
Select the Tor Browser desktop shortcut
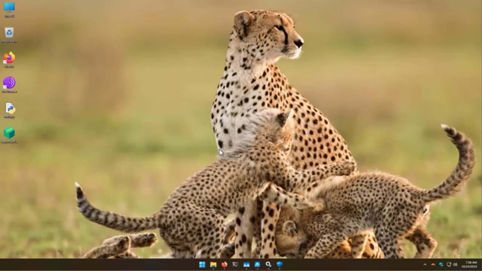9,85
